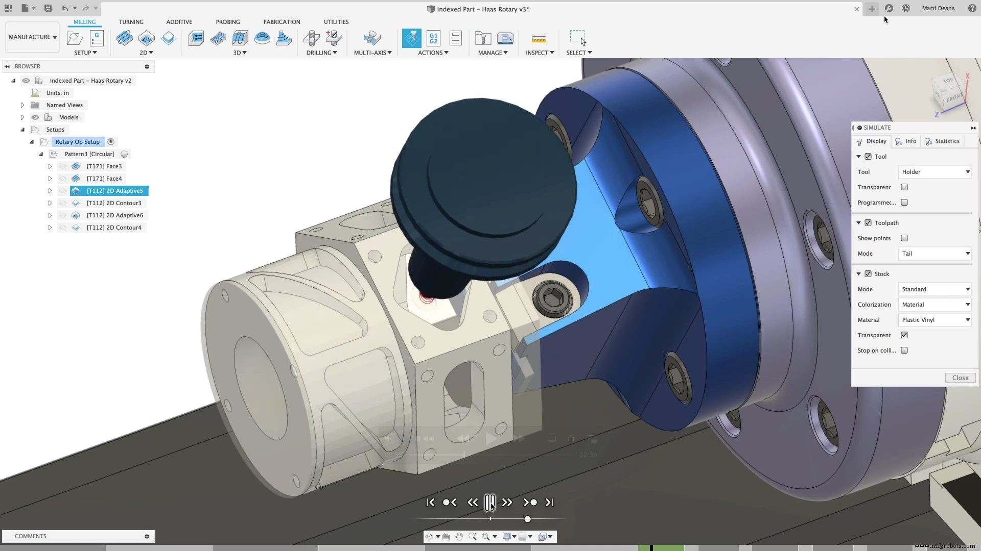This screenshot has width=981, height=551.
Task: Open the Tool dropdown set to Holder
Action: (x=935, y=172)
